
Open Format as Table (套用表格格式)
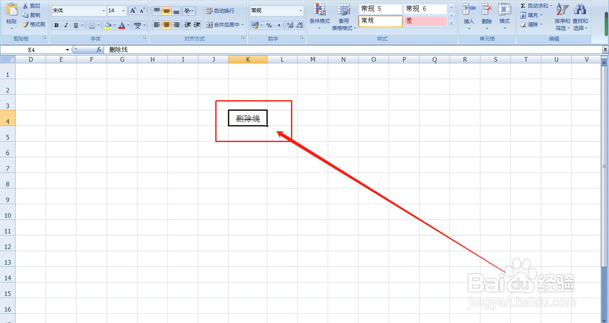(x=344, y=16)
